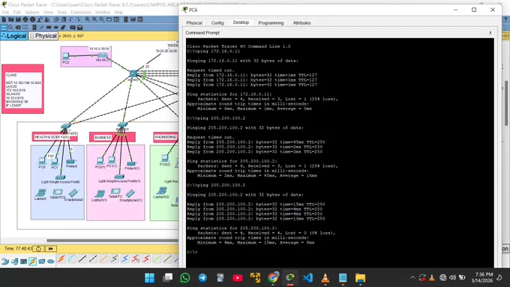Click the Power Cycle Devices clock button
This screenshot has width=510, height=287.
[38, 249]
